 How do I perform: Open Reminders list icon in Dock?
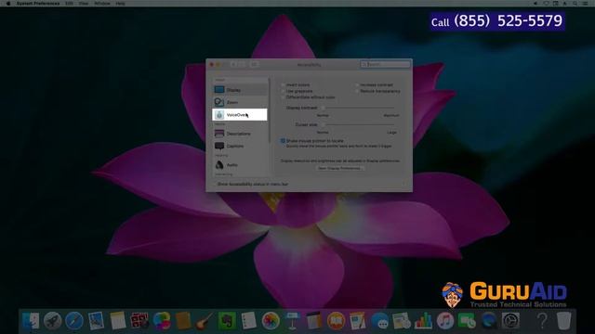(249, 321)
